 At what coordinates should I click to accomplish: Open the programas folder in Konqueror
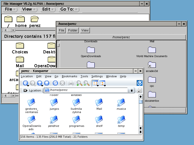77,121
